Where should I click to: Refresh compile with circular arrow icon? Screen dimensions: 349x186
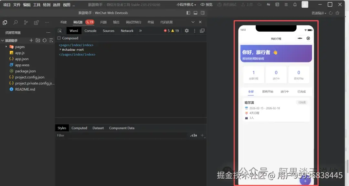(331, 13)
